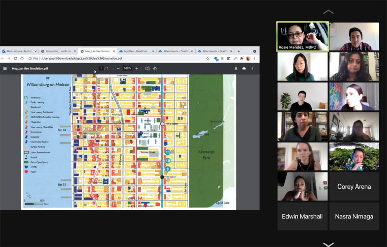Open the PDF viewer more actions menu
The width and height of the screenshot is (387, 247).
click(252, 68)
